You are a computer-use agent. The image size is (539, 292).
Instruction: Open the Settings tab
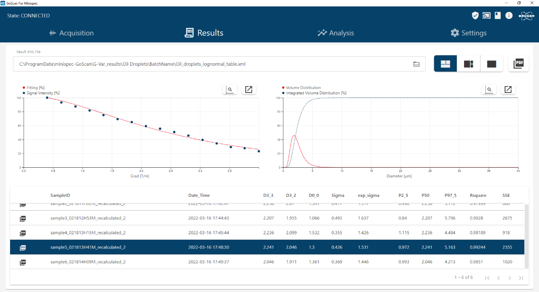[468, 33]
